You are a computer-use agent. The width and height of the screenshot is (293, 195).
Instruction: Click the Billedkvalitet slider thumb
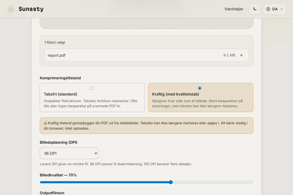(x=170, y=182)
